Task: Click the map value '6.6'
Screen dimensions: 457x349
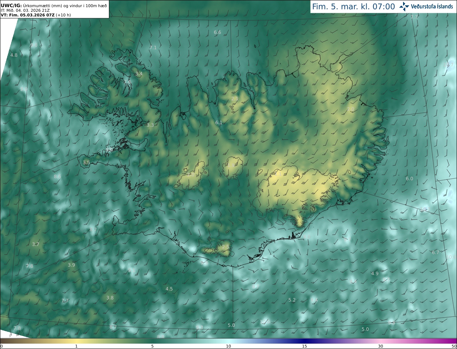Action: [x=217, y=32]
